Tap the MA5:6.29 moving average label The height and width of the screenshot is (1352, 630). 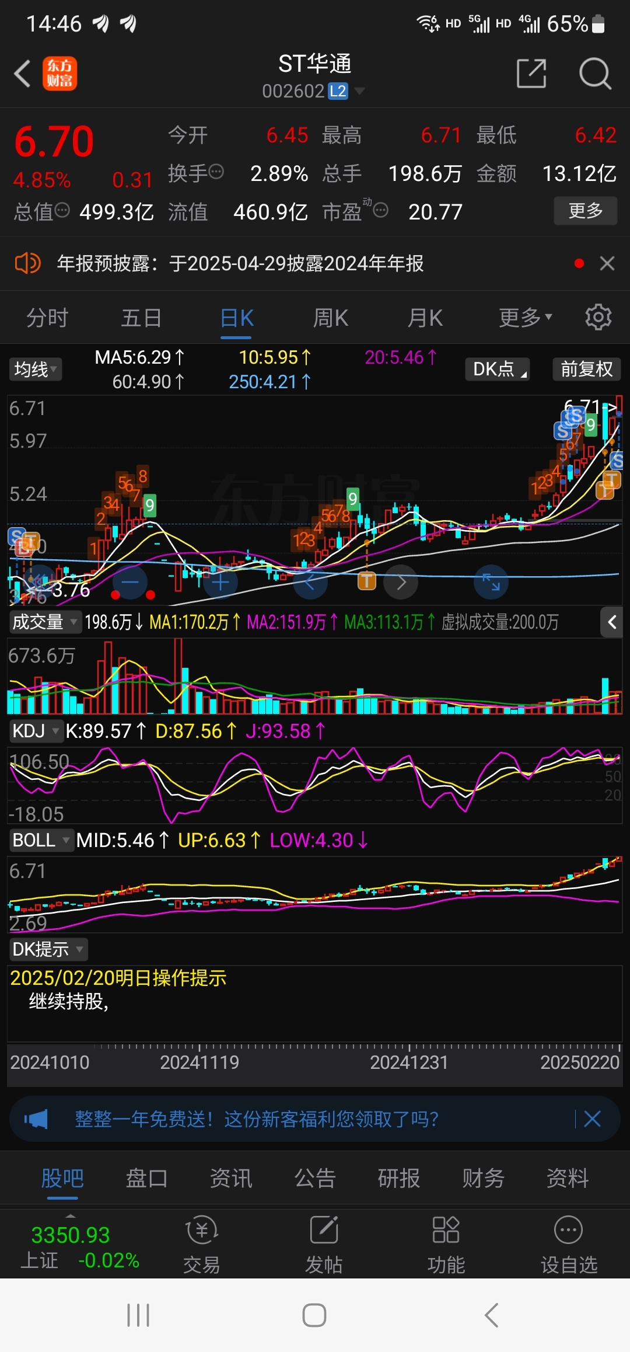coord(139,357)
